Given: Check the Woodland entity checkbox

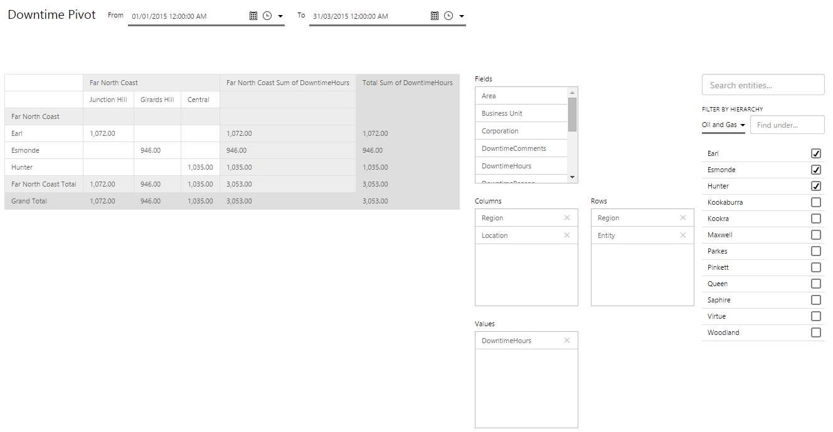Looking at the screenshot, I should pos(815,332).
